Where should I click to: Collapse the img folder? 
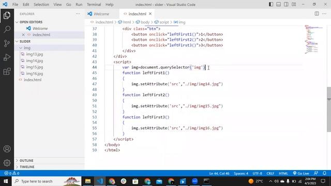tap(27, 48)
